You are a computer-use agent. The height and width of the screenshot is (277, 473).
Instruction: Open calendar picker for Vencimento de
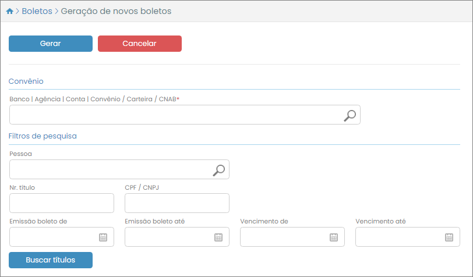click(x=334, y=237)
